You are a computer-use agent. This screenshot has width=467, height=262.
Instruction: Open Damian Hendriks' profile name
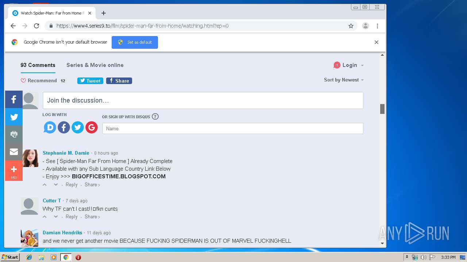62,233
